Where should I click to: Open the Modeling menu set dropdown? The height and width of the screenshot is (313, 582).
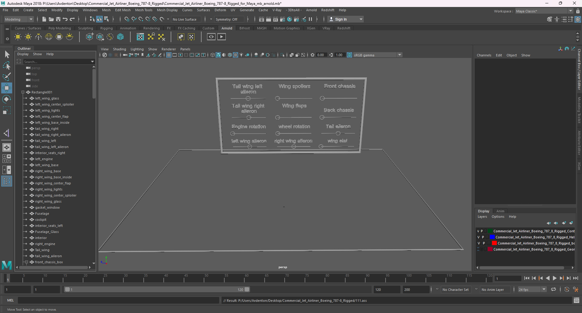[31, 19]
